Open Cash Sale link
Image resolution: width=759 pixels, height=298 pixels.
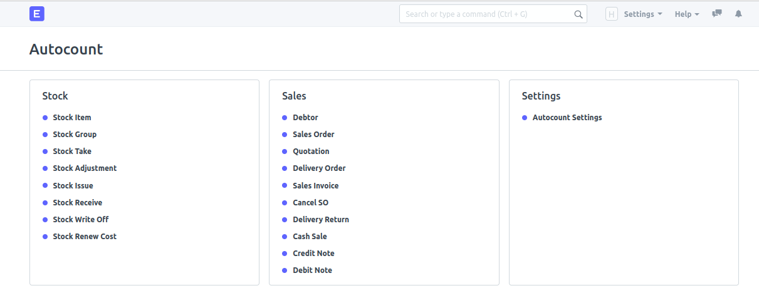[310, 237]
